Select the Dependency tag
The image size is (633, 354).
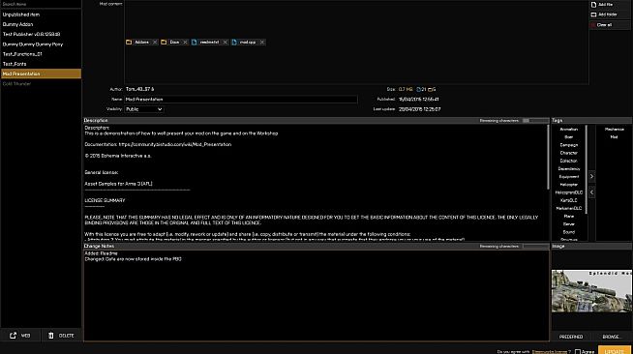(x=568, y=169)
